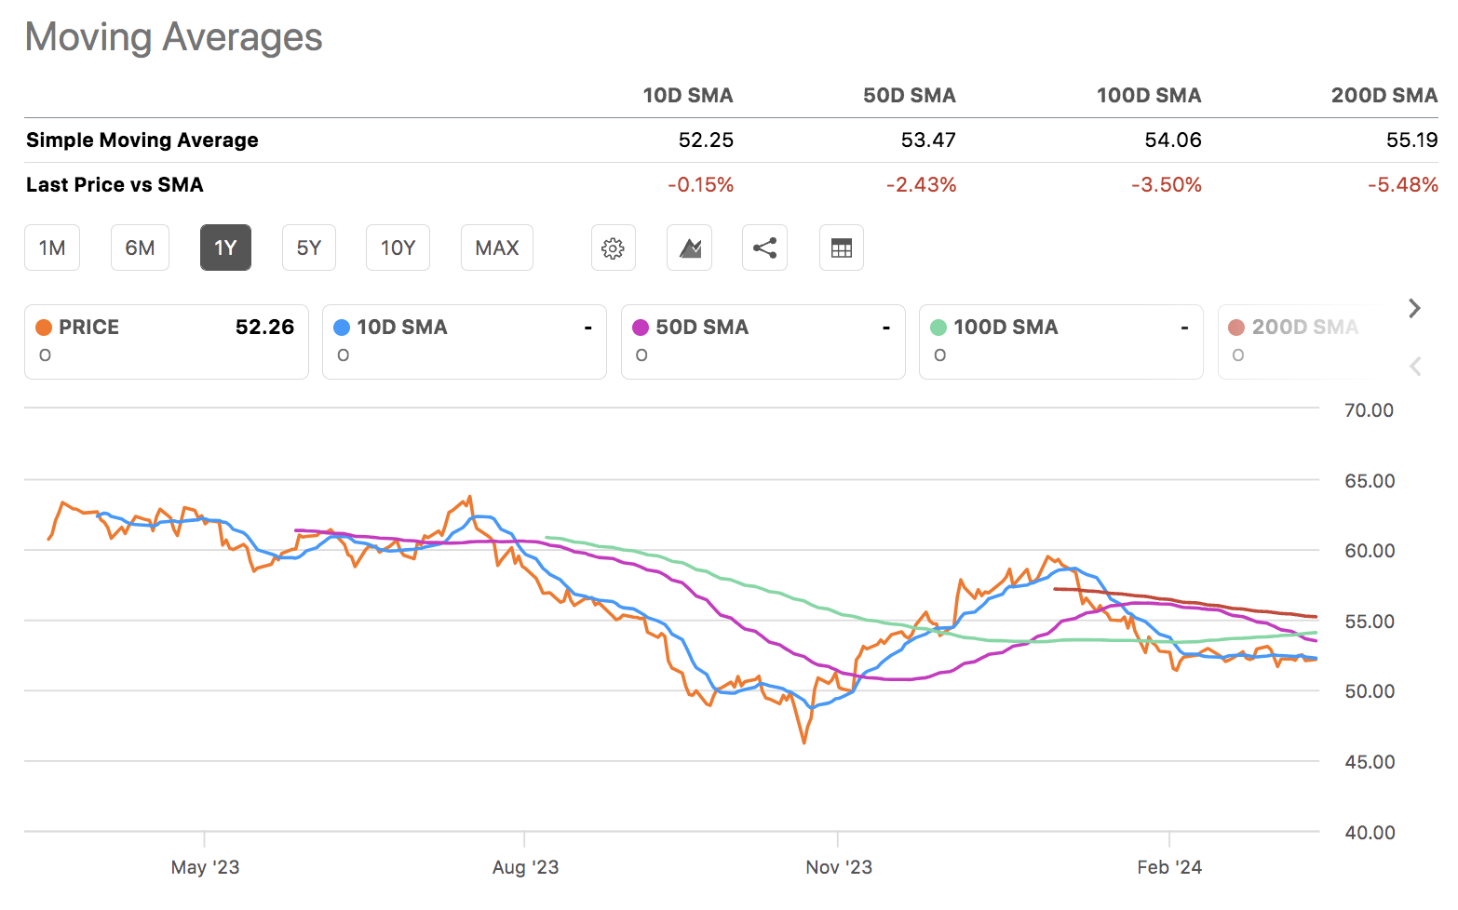Click the magenta 50D SMA color swatch

[x=640, y=327]
